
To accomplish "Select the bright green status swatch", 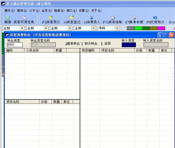I will tap(138, 28).
